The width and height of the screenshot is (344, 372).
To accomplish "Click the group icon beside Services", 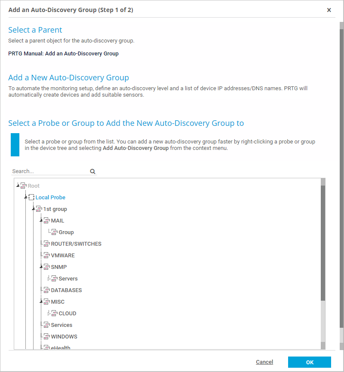I will point(47,325).
